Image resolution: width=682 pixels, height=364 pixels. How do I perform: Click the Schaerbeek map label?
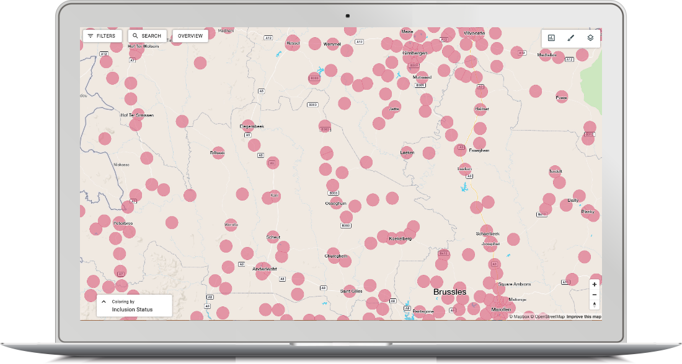pos(487,233)
